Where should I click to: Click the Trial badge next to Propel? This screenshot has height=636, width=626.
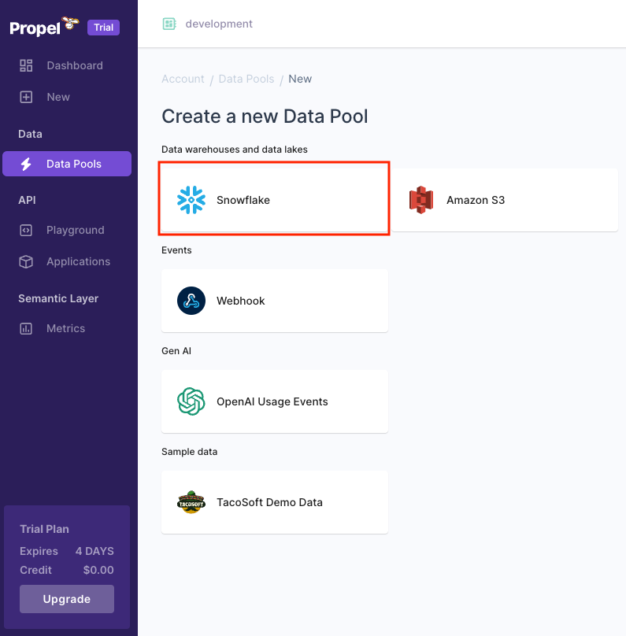point(103,27)
